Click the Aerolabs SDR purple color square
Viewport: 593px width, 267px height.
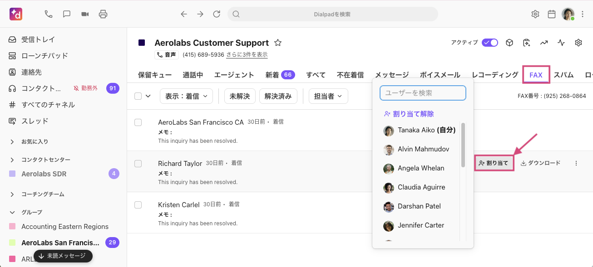12,174
